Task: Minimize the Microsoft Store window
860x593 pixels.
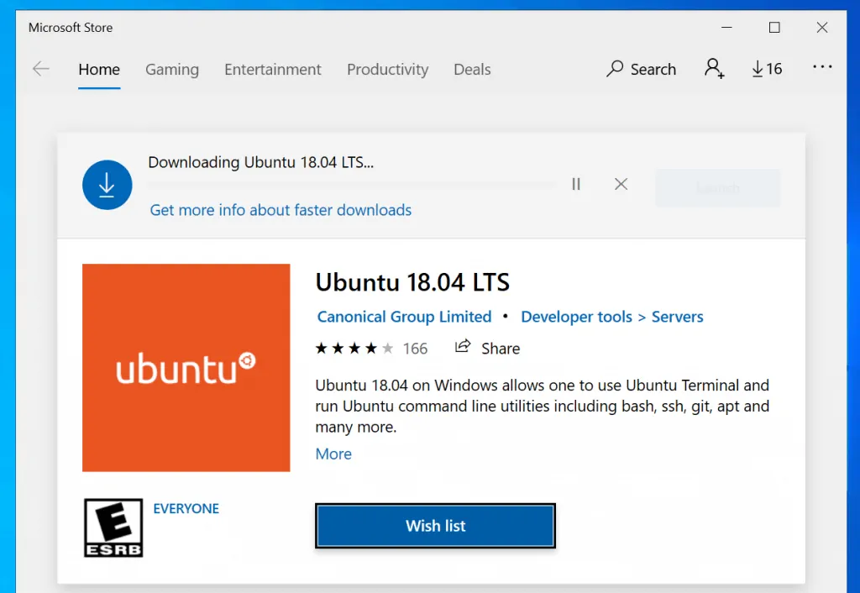Action: (726, 28)
